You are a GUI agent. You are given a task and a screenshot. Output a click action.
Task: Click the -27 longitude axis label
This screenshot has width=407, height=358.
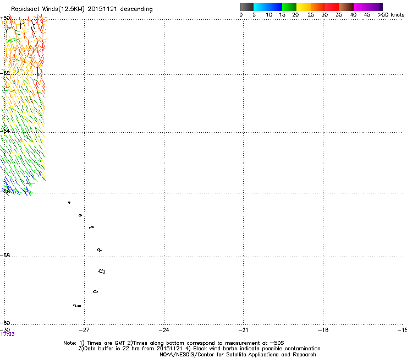tap(84, 330)
